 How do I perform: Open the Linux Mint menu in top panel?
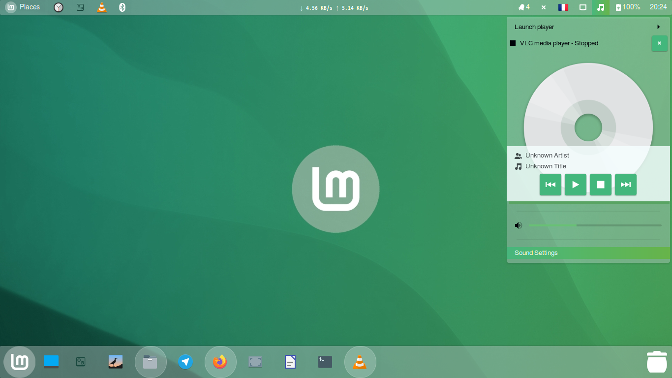point(11,7)
